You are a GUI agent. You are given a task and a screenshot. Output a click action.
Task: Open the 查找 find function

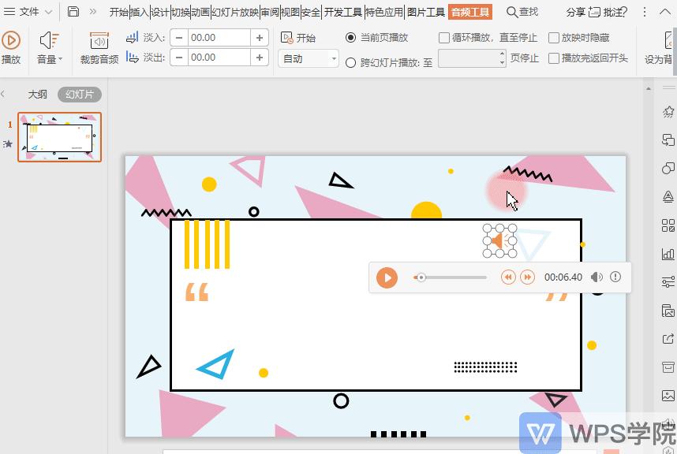(x=525, y=12)
